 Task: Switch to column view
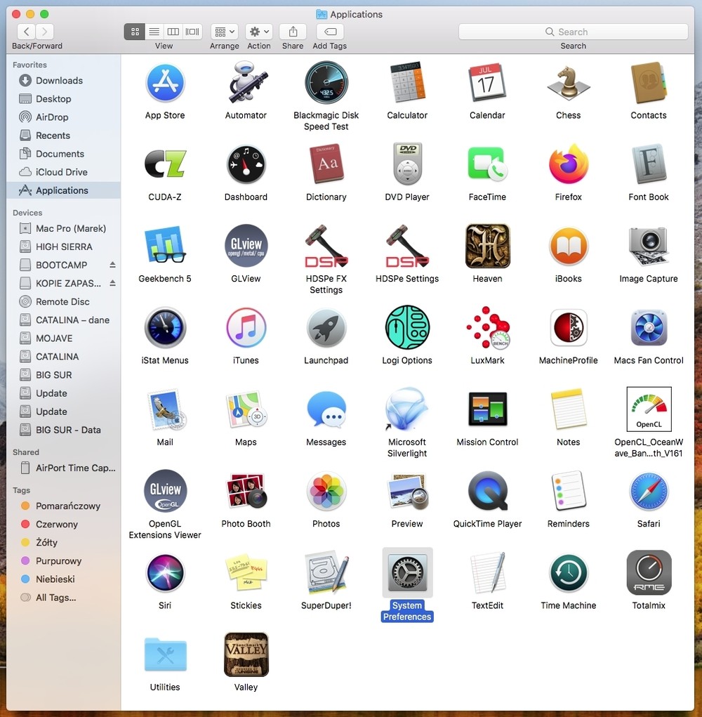coord(173,32)
